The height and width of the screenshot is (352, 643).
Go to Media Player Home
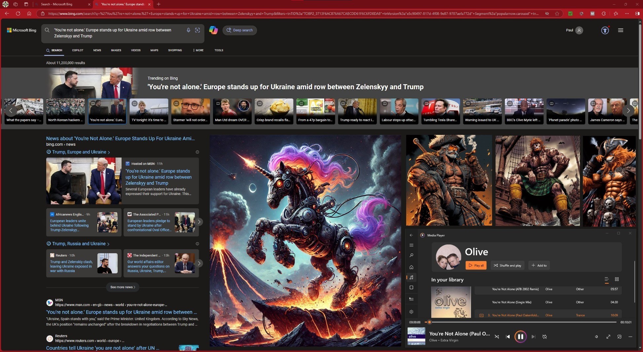click(x=411, y=267)
